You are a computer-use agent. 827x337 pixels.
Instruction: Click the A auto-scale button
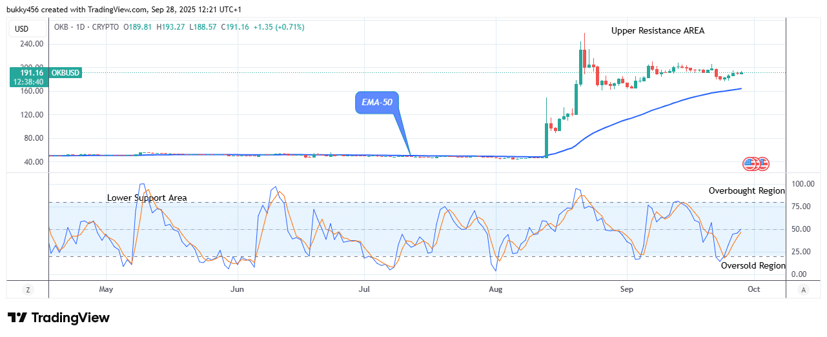pyautogui.click(x=804, y=290)
